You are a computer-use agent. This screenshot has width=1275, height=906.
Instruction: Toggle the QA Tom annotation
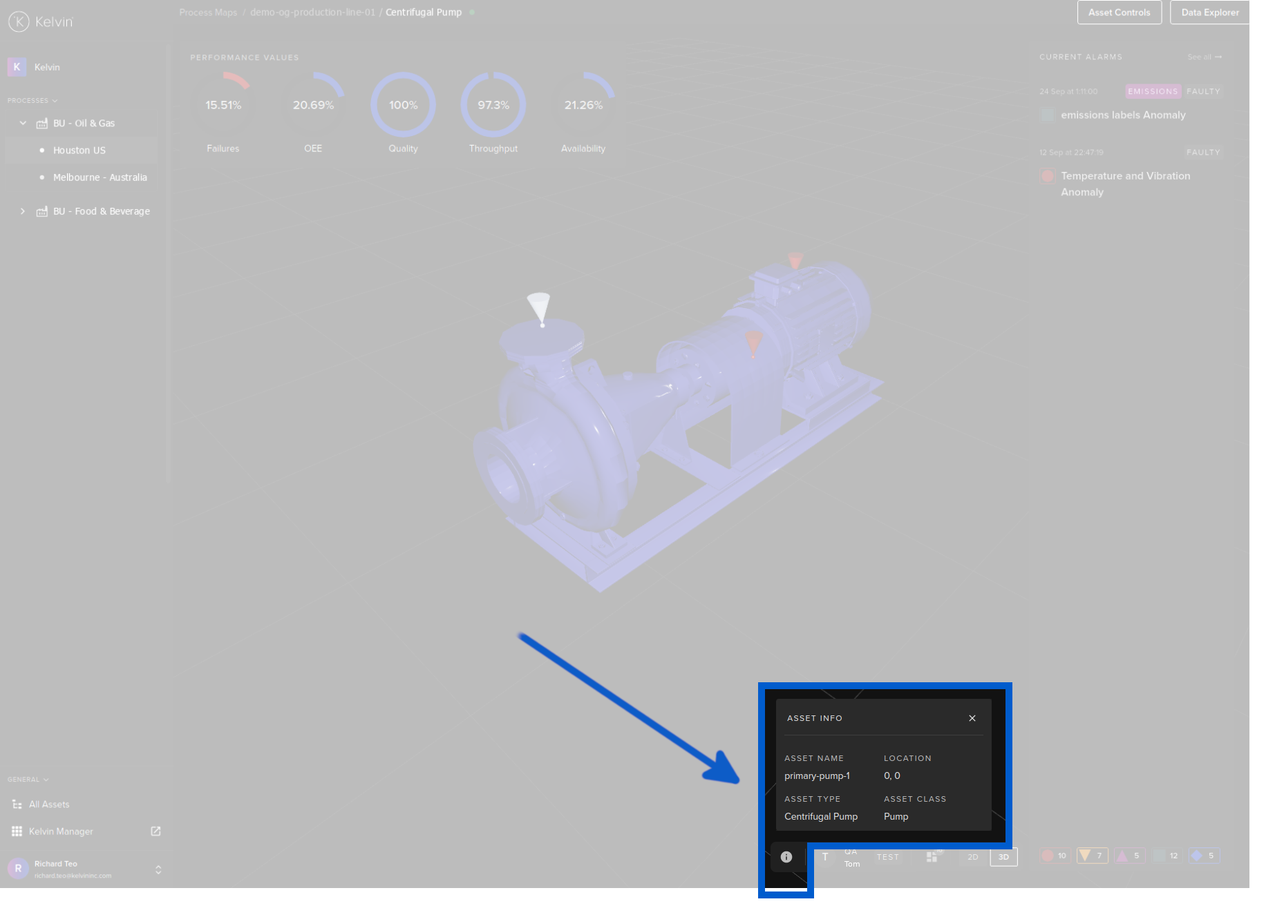click(x=851, y=857)
